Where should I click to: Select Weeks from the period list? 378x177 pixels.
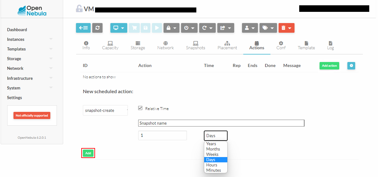point(212,154)
